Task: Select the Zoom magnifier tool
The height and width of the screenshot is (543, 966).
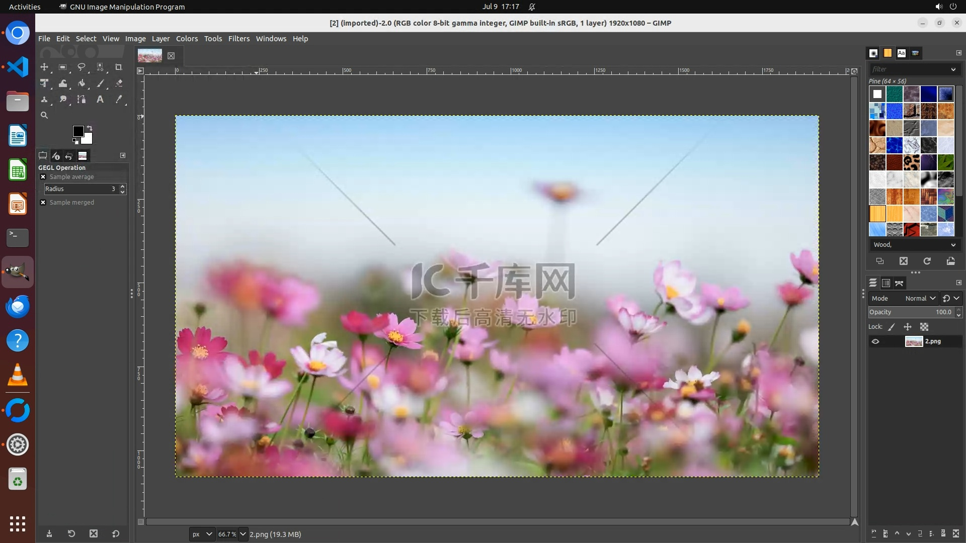Action: pos(44,115)
